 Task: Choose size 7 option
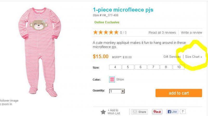point(153,67)
